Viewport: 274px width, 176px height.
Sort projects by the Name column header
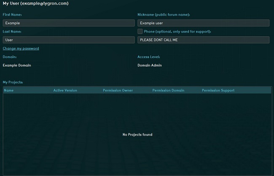pos(9,90)
